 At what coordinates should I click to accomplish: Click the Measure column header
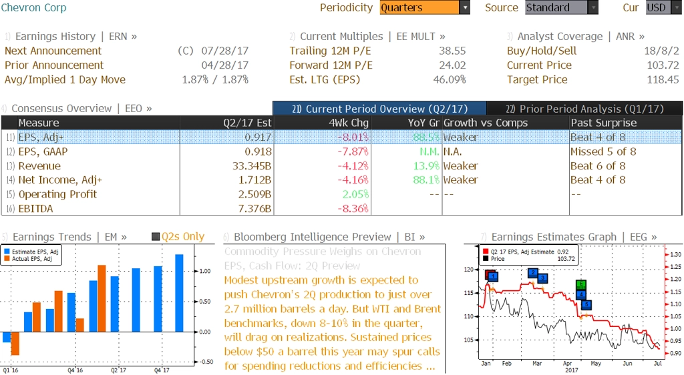(x=98, y=123)
